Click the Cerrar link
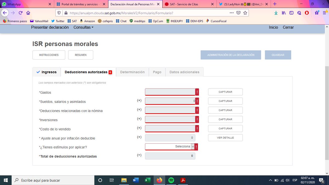 tap(288, 27)
